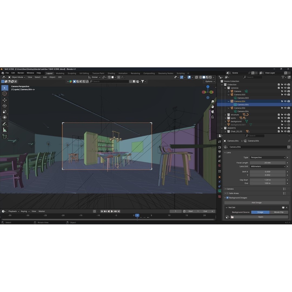Select the Move tool

tap(4, 100)
